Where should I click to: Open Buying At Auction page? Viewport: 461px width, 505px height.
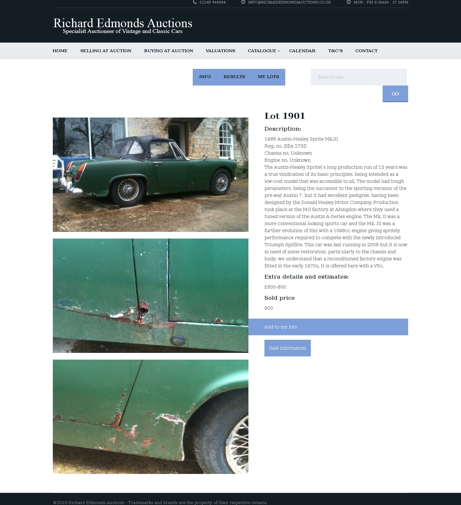tap(168, 51)
